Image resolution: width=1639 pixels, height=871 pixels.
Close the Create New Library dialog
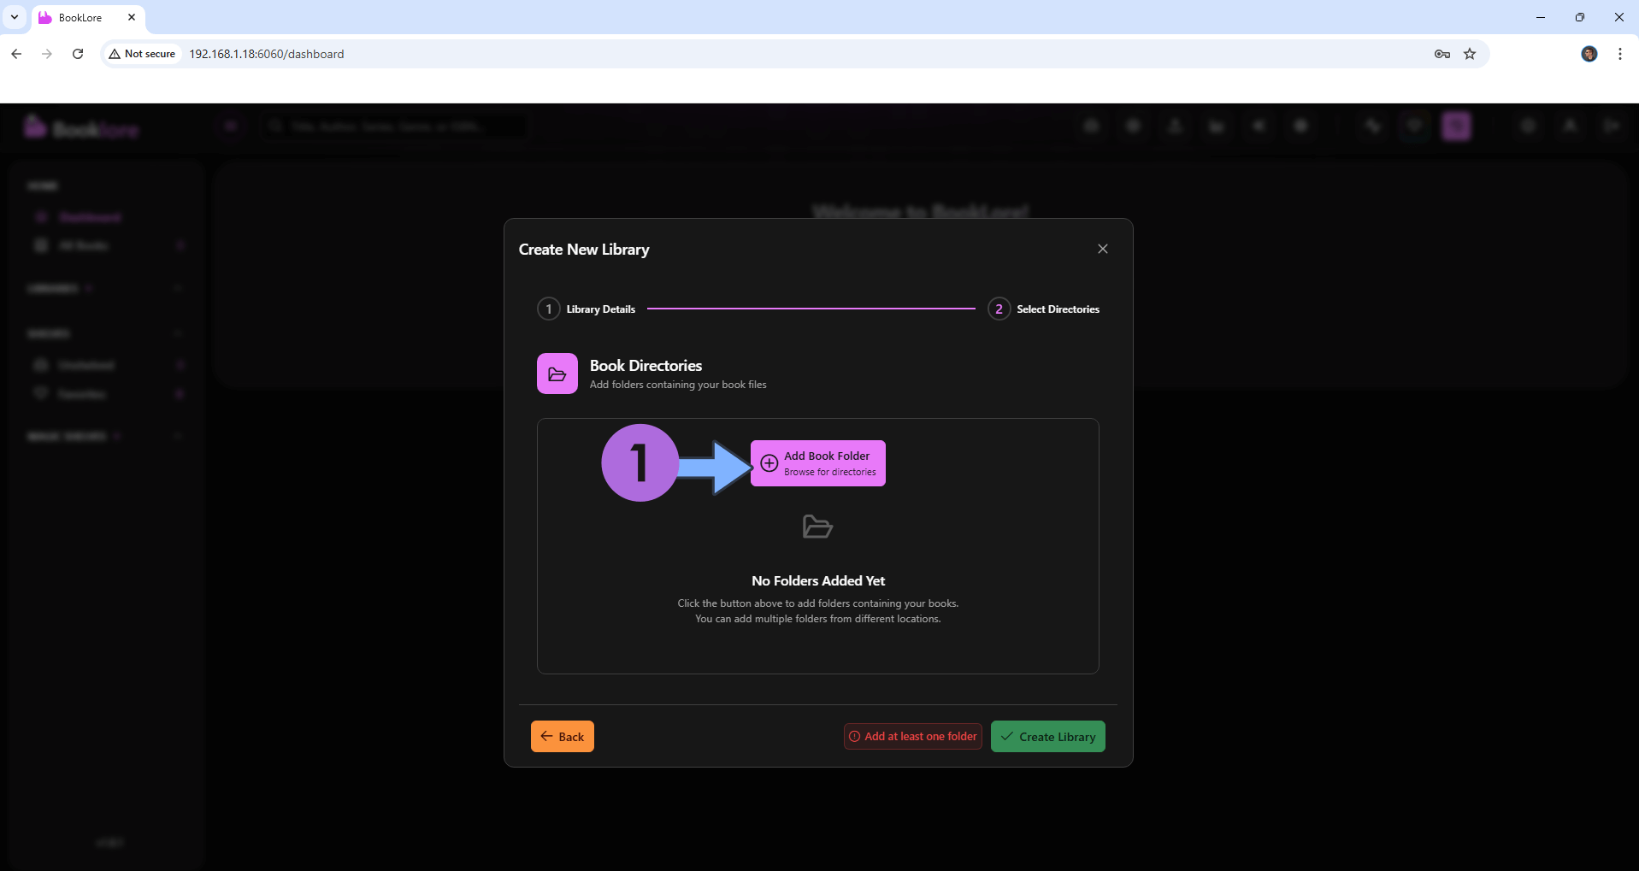[1102, 249]
